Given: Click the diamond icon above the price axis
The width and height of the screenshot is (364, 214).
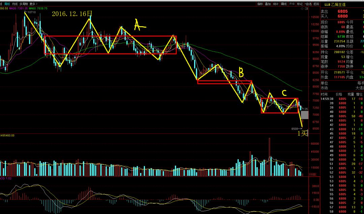Looking at the screenshot, I should click(x=302, y=8).
